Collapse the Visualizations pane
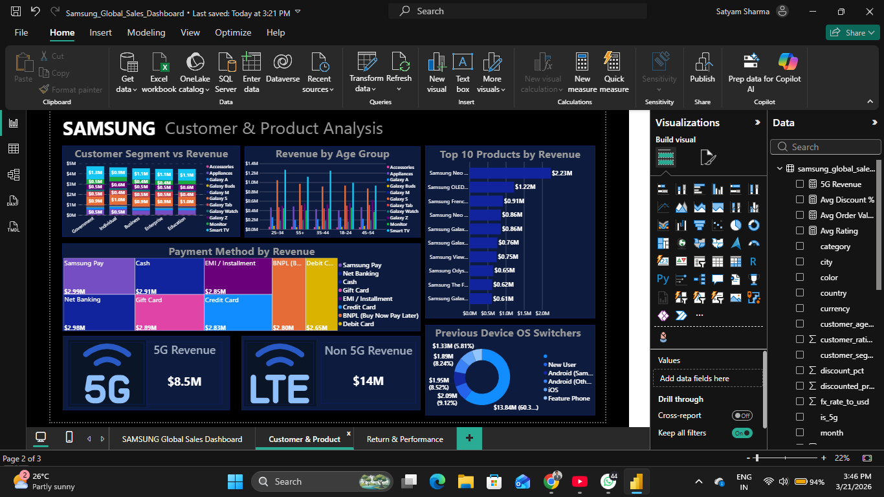884x497 pixels. click(758, 122)
